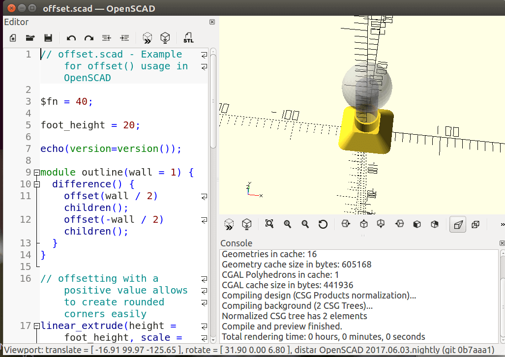The image size is (505, 357).
Task: Select the Preview render icon in editor toolbar
Action: [x=147, y=38]
